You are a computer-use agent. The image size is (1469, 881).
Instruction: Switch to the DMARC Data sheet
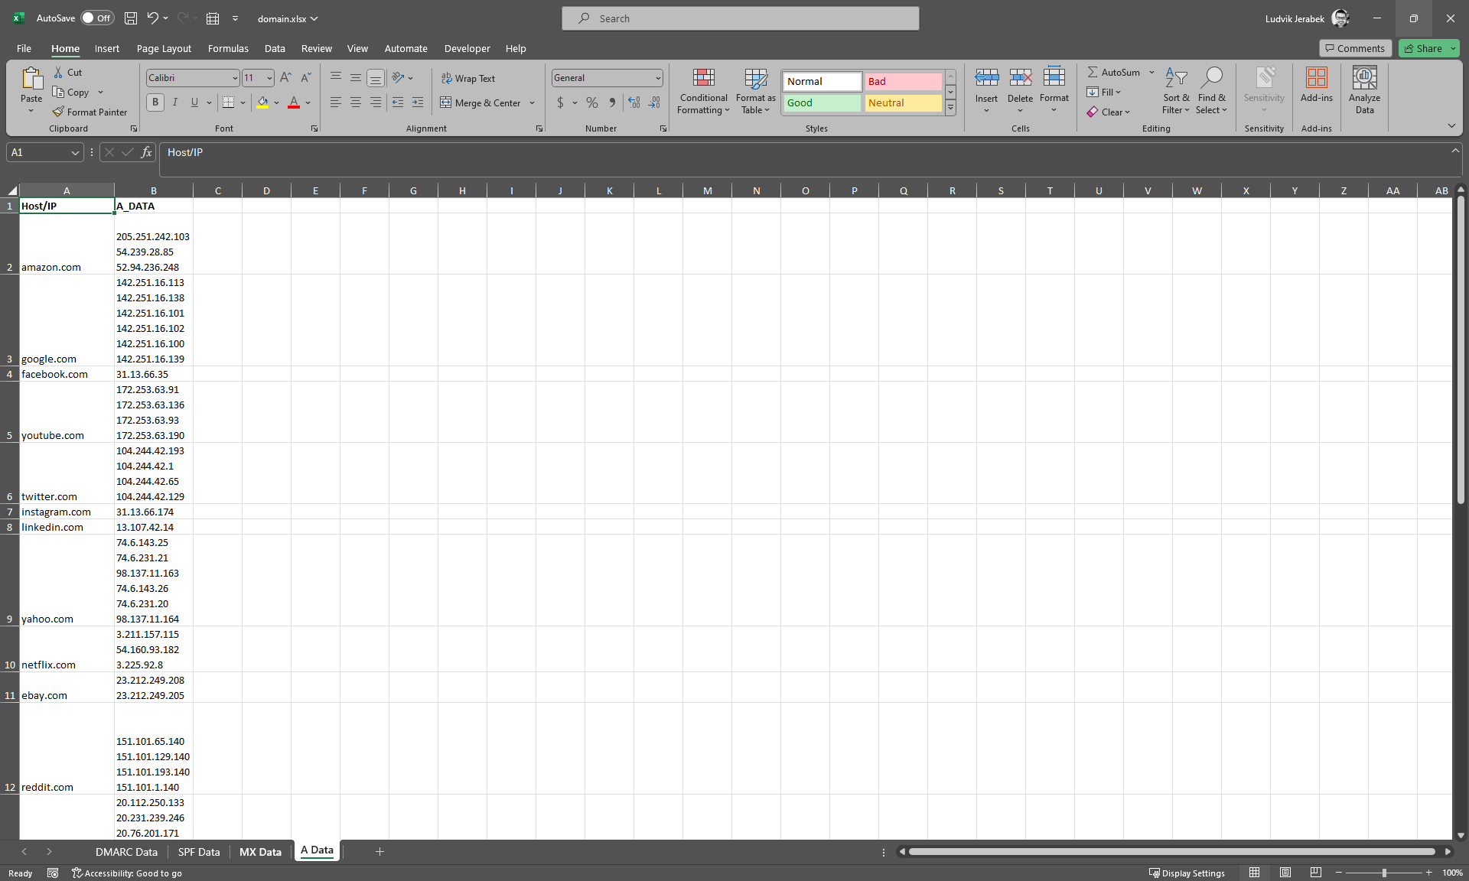(x=126, y=852)
